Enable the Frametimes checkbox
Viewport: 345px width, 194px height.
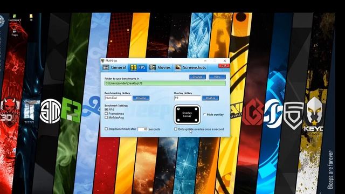(x=106, y=114)
